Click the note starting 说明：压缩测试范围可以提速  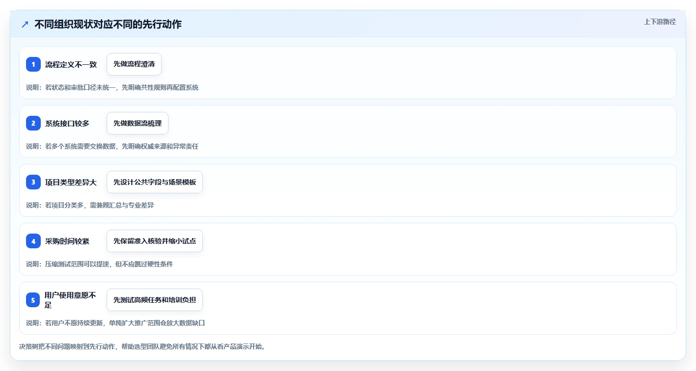tap(100, 264)
